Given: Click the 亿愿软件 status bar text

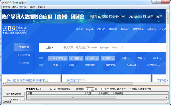Looking at the screenshot, I should click(x=7, y=102).
